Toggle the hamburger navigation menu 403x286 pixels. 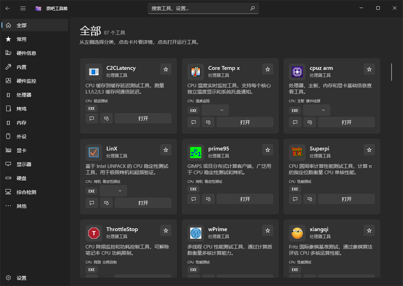click(x=23, y=8)
